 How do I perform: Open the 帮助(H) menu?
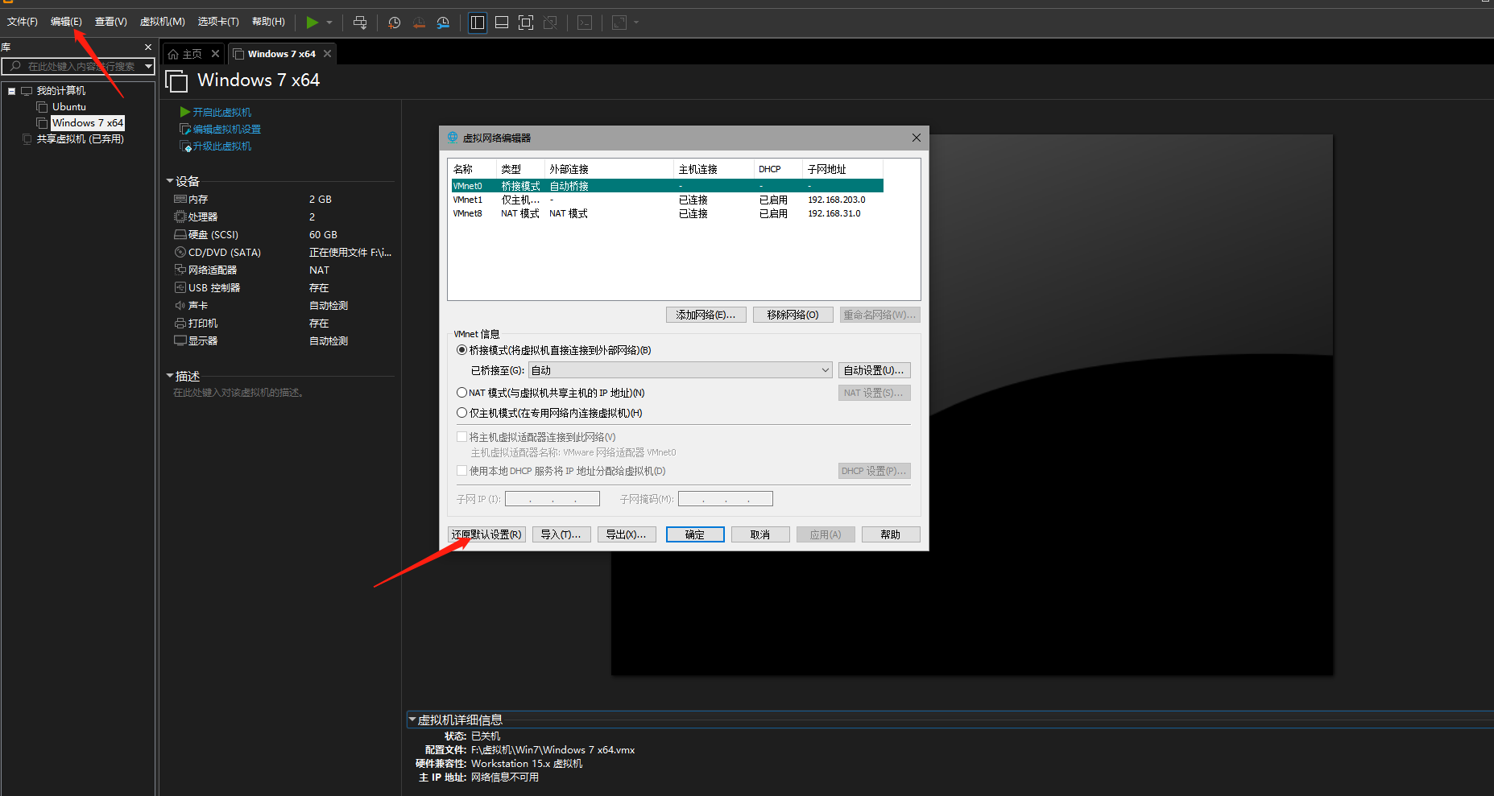268,22
